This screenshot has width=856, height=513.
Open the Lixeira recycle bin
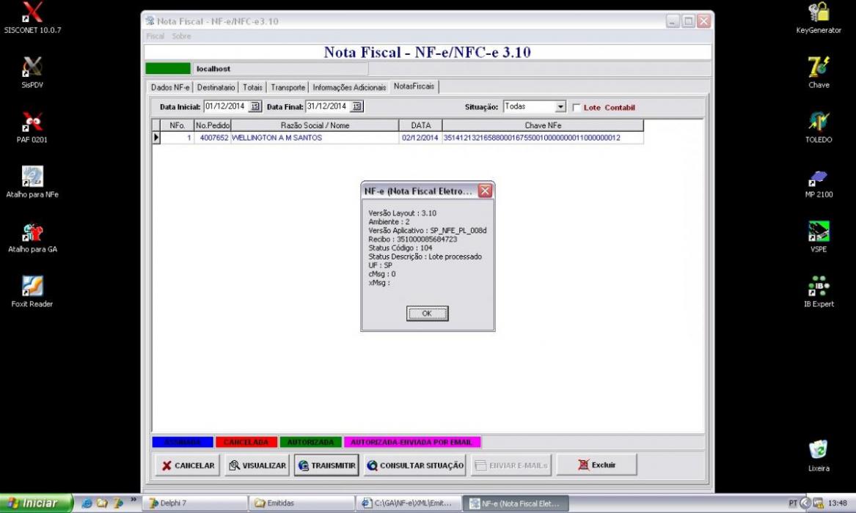click(819, 456)
